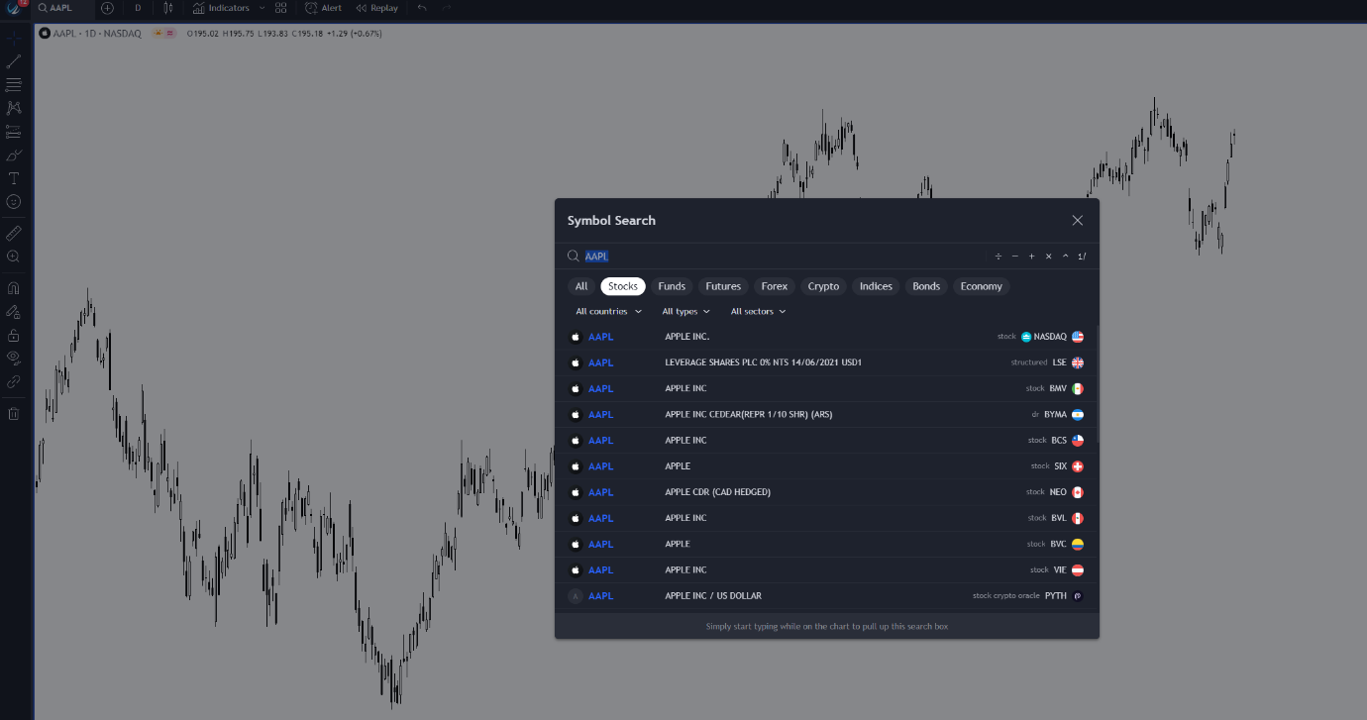Viewport: 1367px width, 720px height.
Task: Activate the Zoom In tool
Action: click(x=14, y=257)
